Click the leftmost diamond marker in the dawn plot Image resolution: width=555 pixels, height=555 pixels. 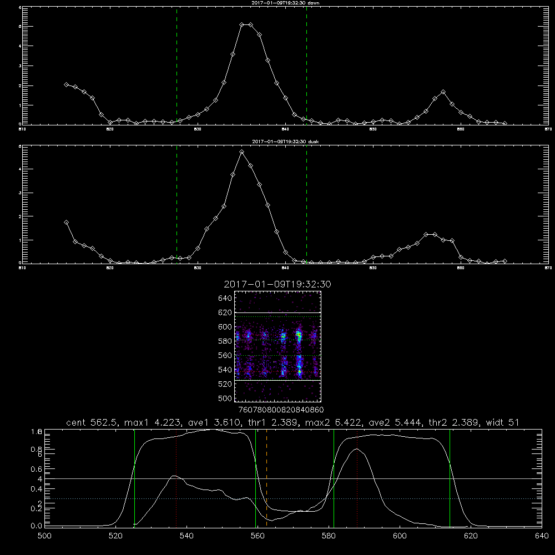point(66,84)
